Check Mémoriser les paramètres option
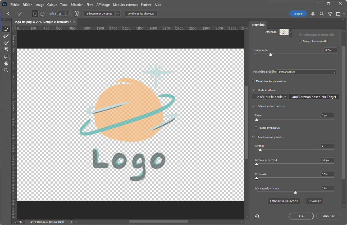347x225 pixels. (254, 81)
